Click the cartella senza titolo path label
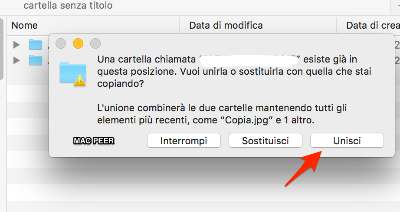This screenshot has width=400, height=212. 68,5
